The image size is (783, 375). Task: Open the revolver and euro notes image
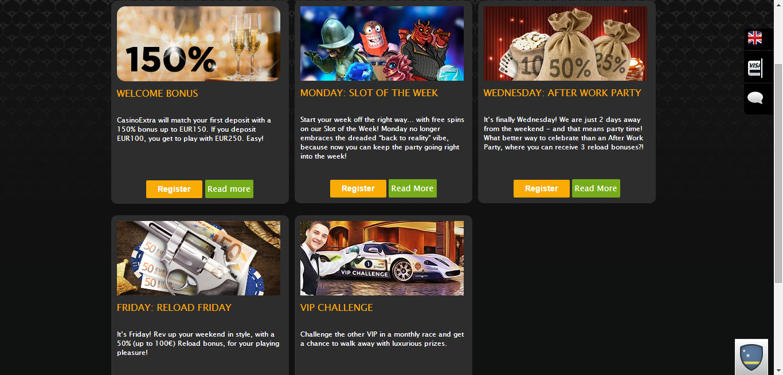[198, 258]
